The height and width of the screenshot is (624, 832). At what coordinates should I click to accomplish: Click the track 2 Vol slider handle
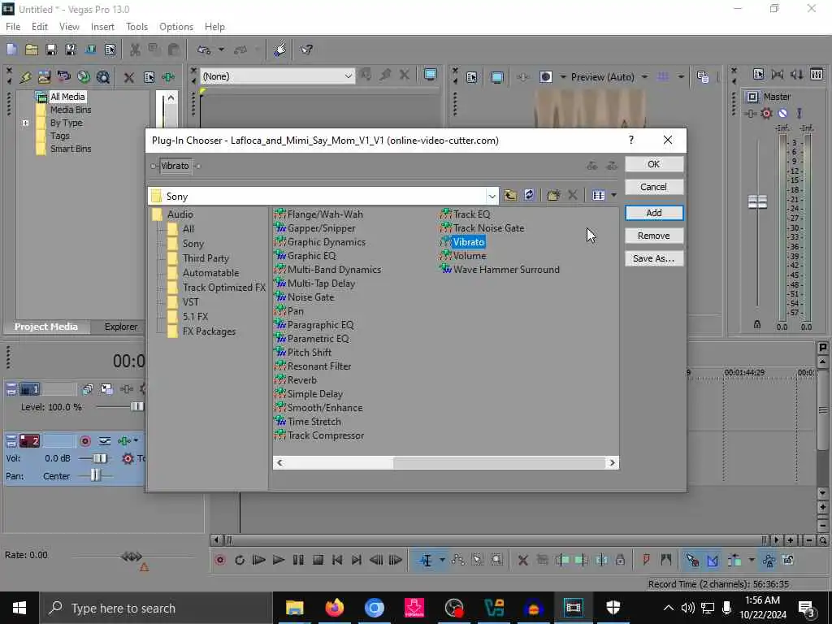[99, 458]
